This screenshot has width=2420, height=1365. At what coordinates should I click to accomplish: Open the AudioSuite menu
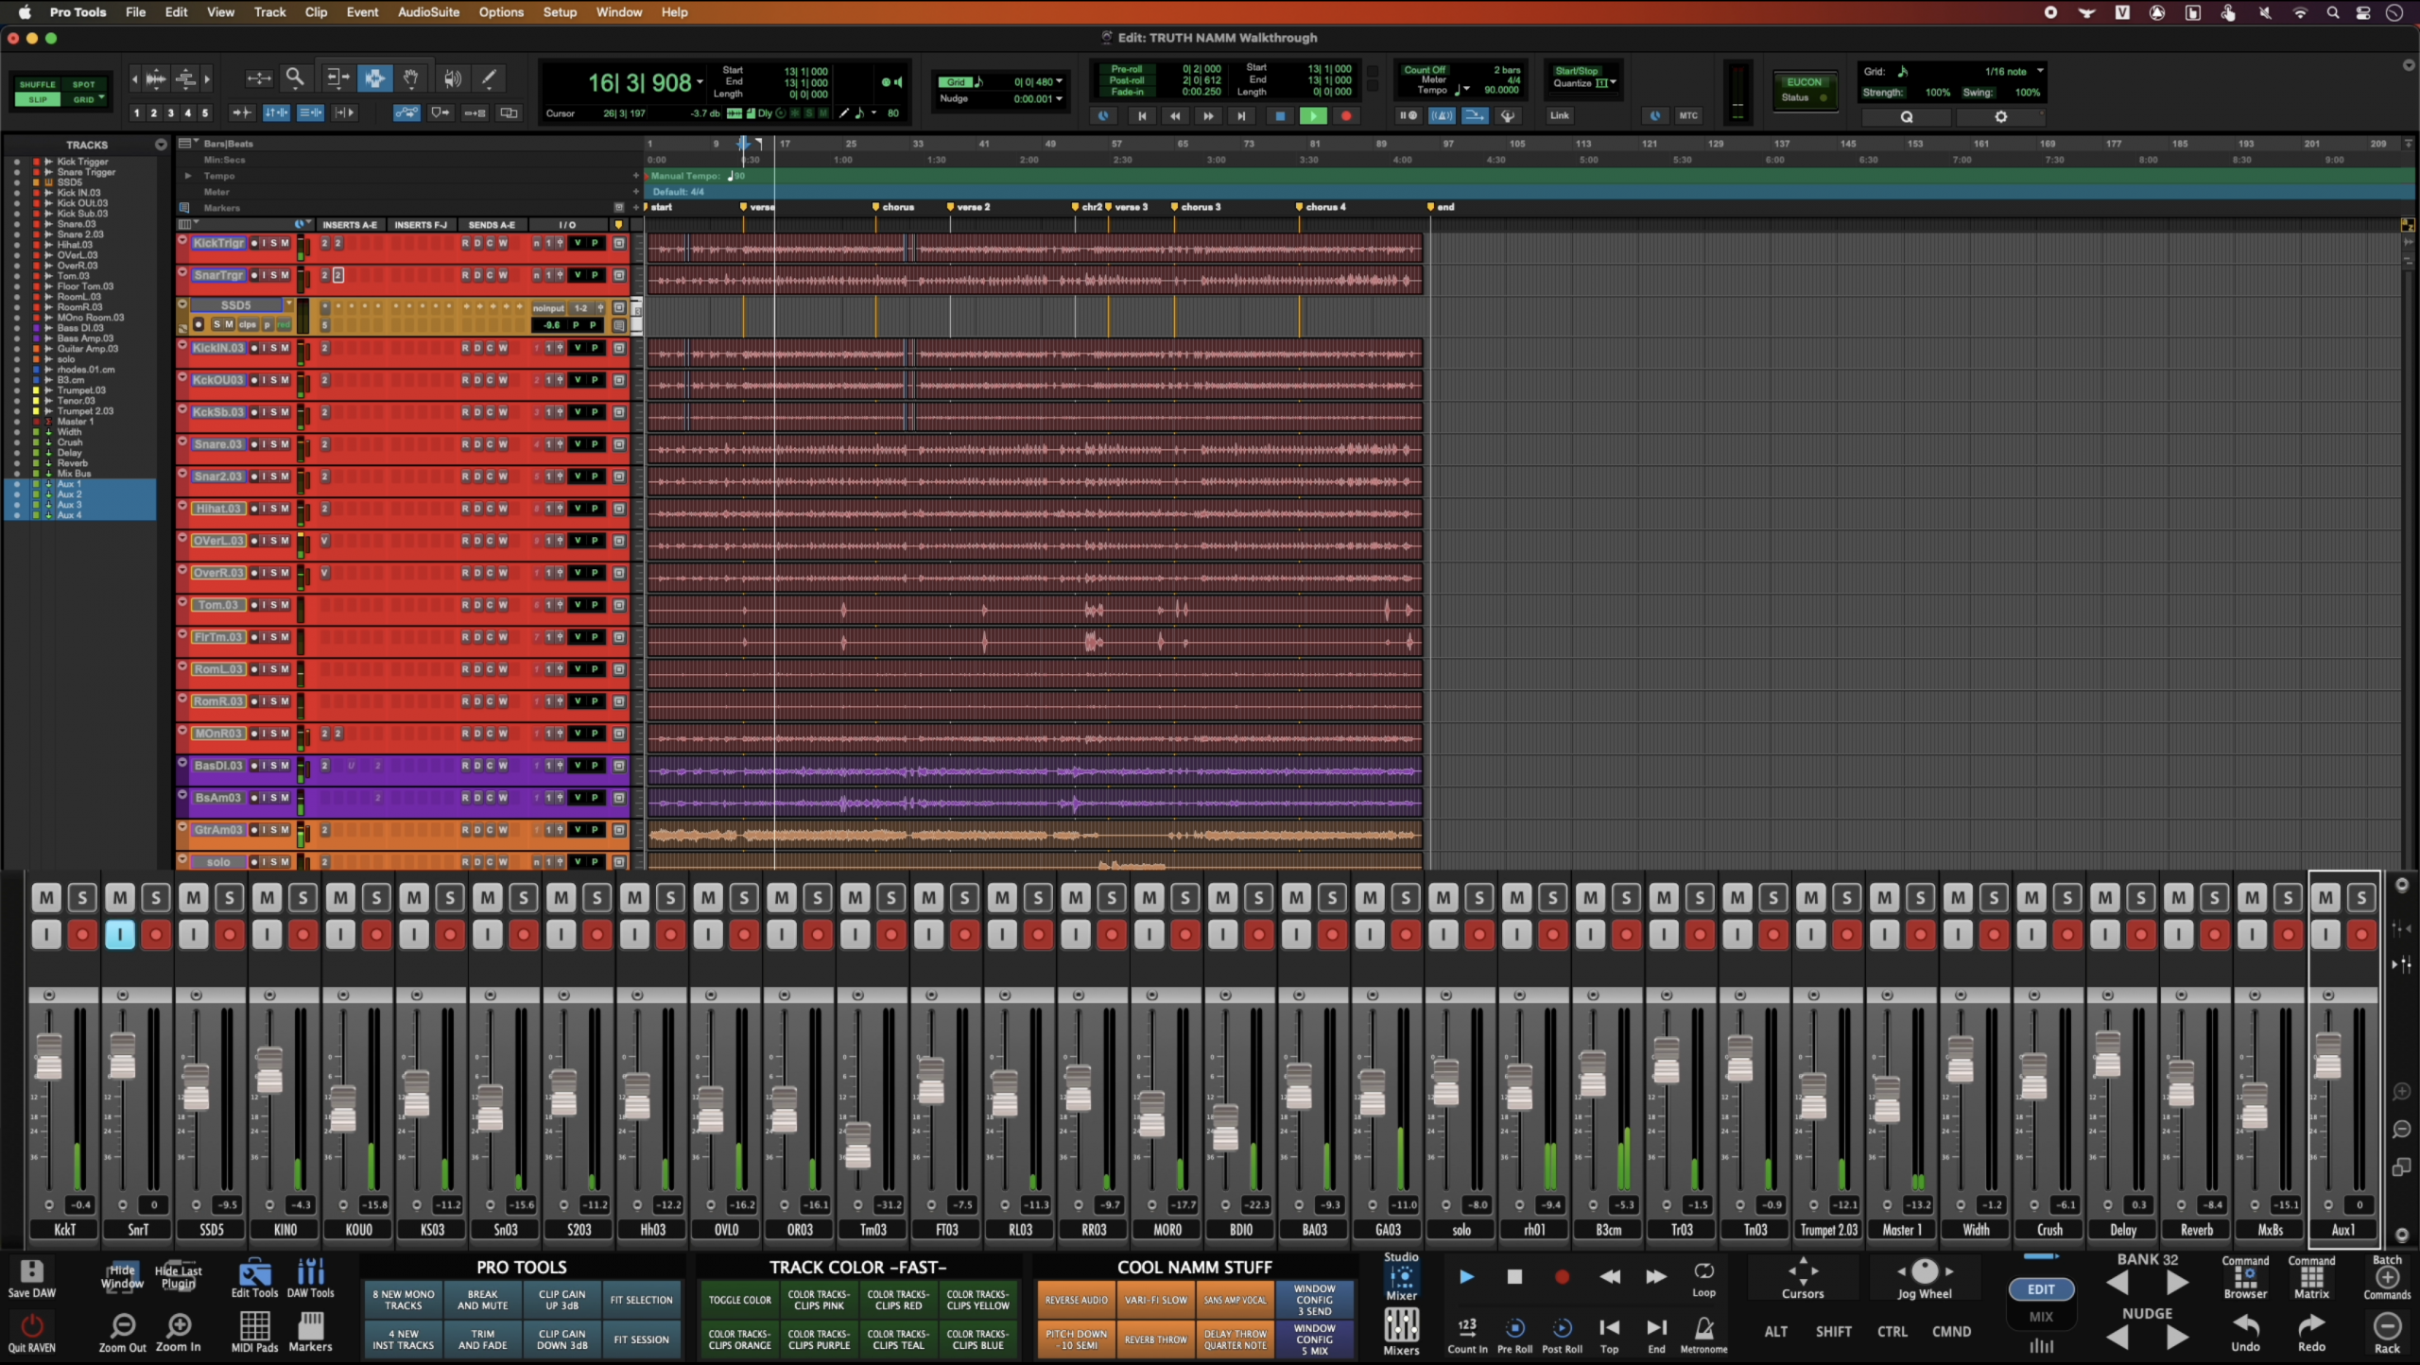[x=428, y=12]
